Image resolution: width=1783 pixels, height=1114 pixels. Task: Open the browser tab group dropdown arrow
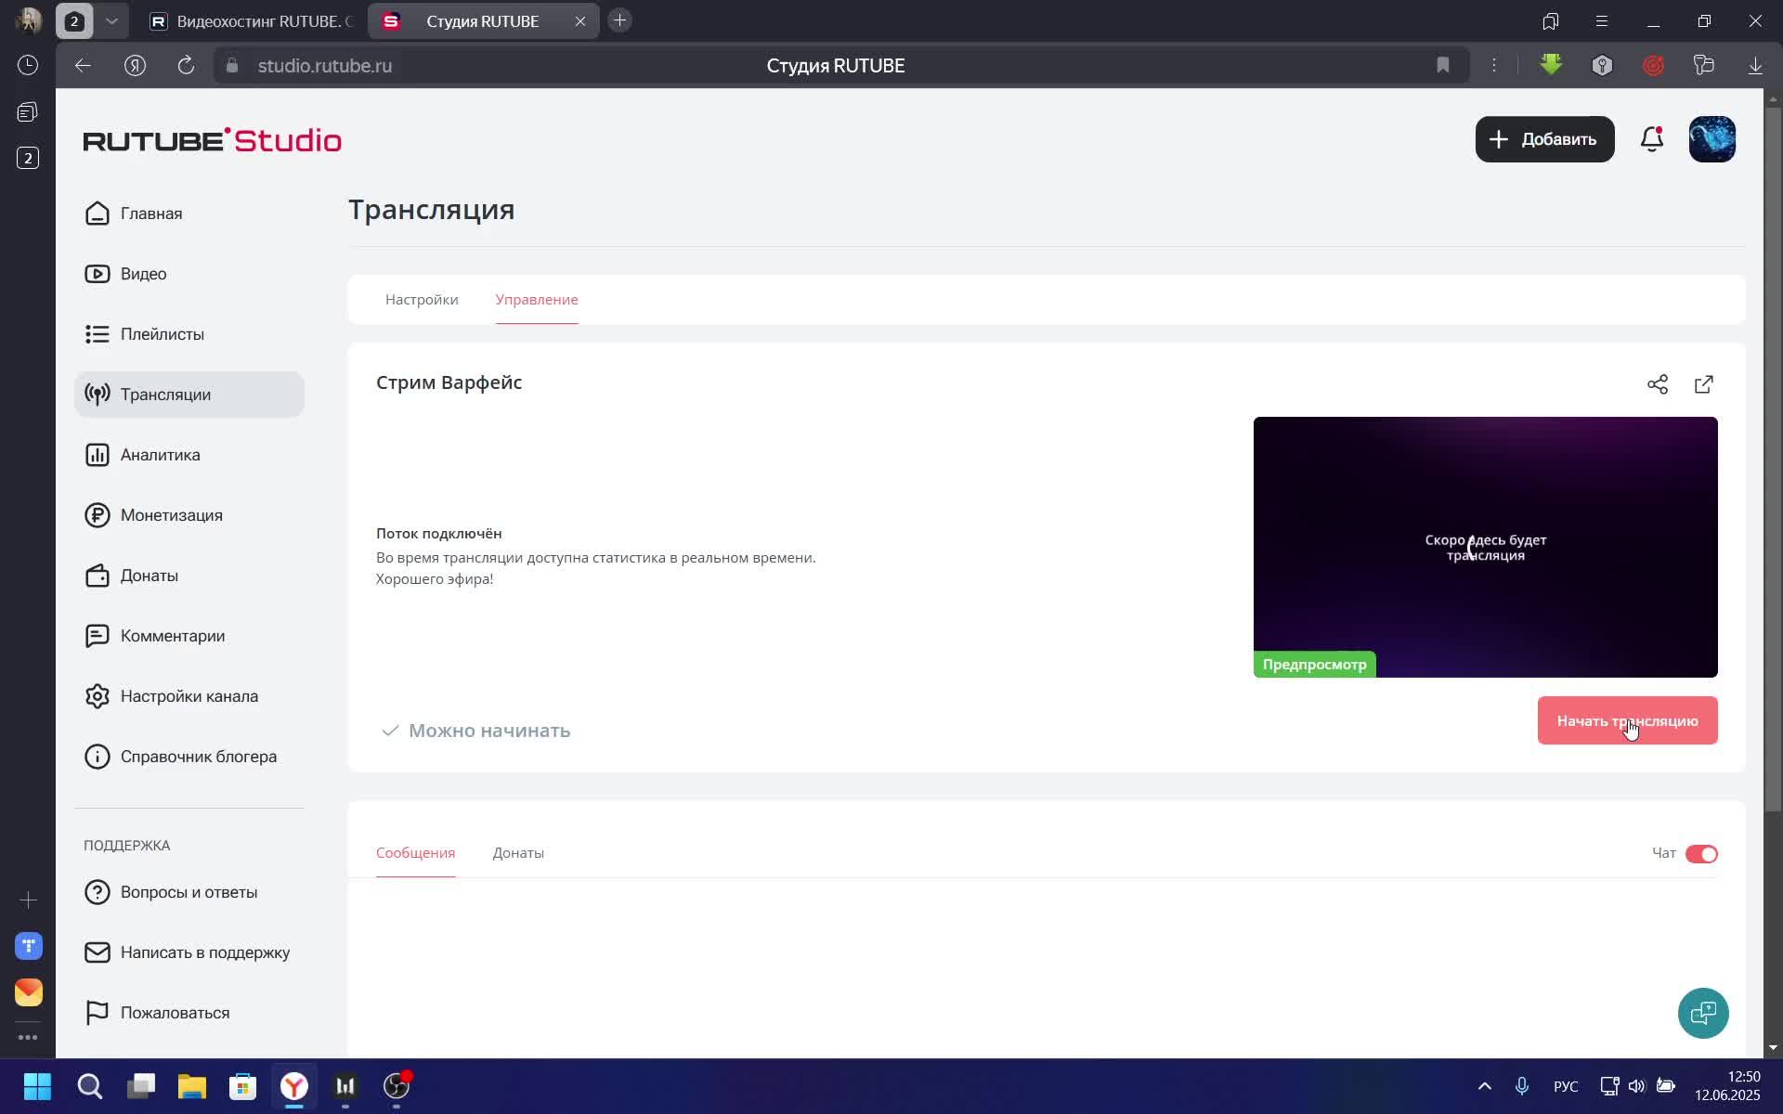[x=111, y=20]
